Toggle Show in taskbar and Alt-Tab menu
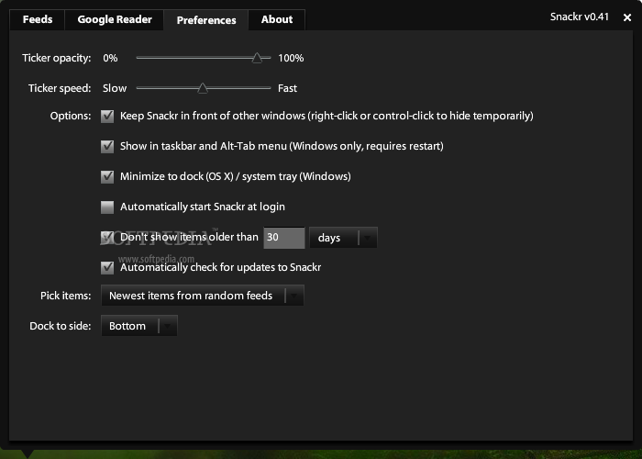This screenshot has width=642, height=459. [x=107, y=146]
